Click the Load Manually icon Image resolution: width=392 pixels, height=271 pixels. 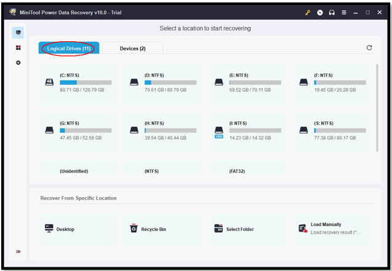coord(303,229)
